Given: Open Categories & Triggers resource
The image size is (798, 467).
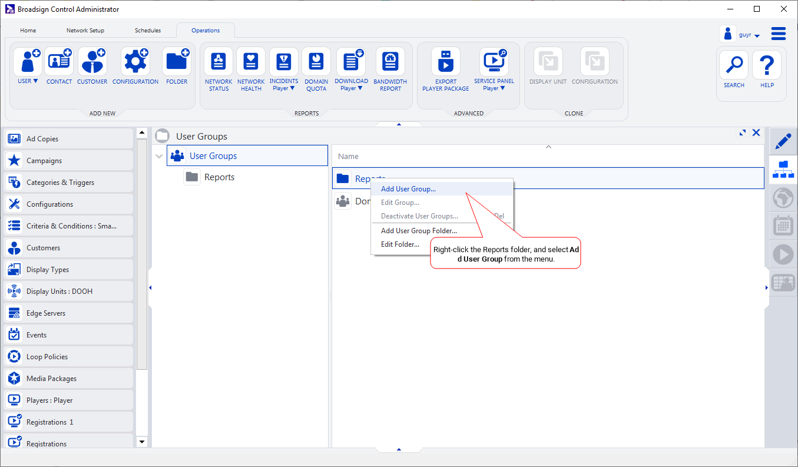Looking at the screenshot, I should click(x=68, y=183).
